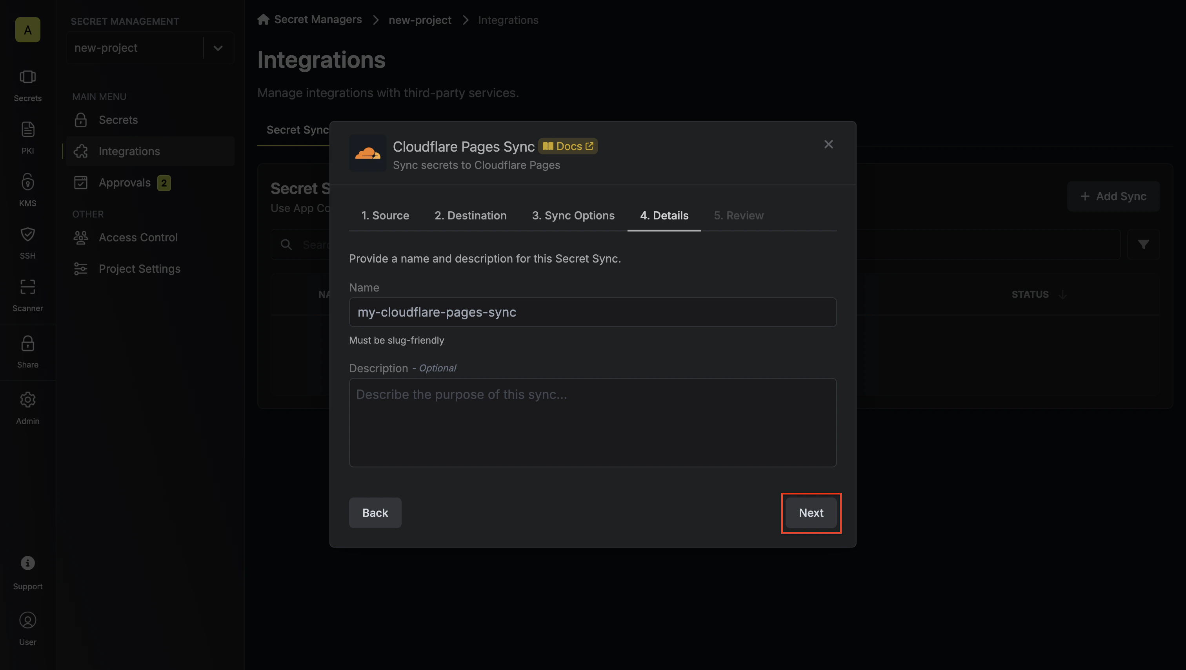Expand the new-project selector dropdown

(218, 48)
